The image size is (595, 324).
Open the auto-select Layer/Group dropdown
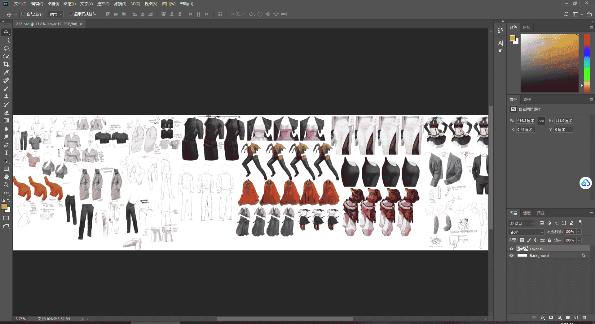(x=56, y=14)
